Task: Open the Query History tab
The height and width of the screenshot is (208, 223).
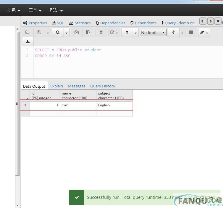Action: [x=102, y=86]
